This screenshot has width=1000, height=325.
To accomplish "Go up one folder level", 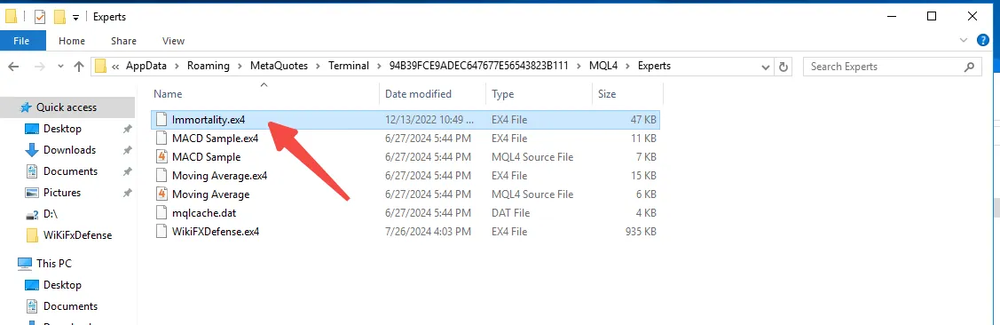I will pyautogui.click(x=79, y=67).
